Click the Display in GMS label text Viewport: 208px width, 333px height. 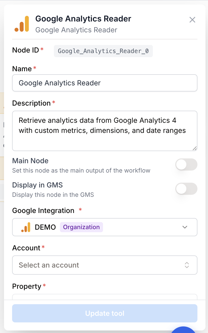coord(38,185)
